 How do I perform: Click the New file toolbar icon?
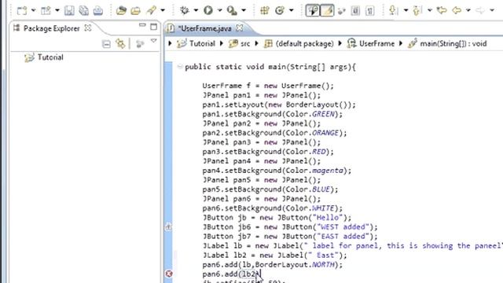tap(22, 10)
